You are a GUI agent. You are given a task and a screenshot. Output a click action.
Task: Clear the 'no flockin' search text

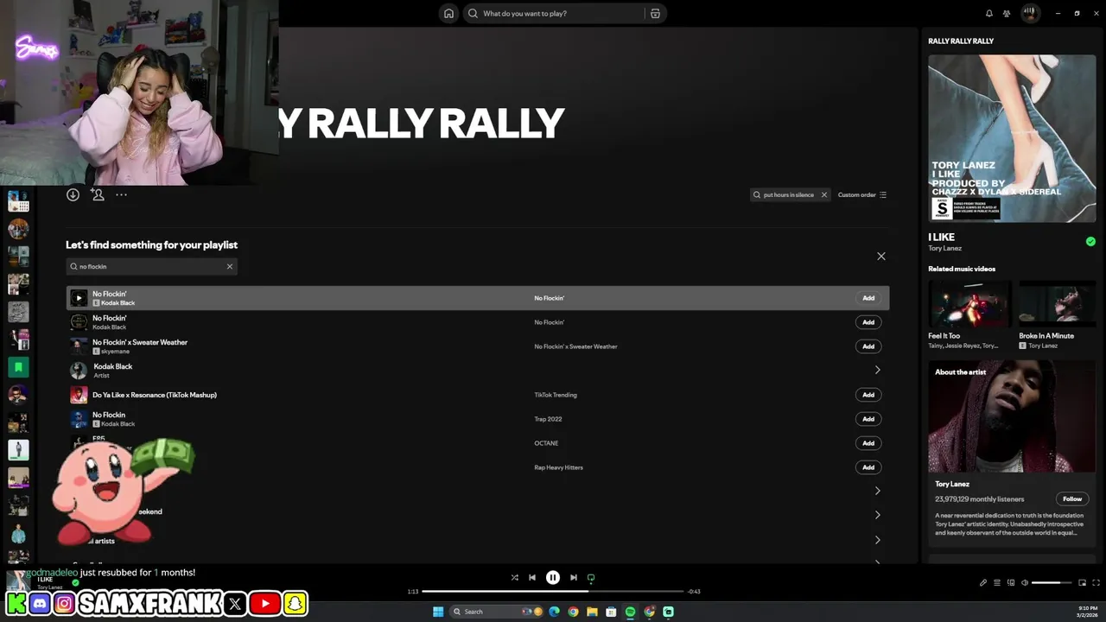tap(230, 266)
